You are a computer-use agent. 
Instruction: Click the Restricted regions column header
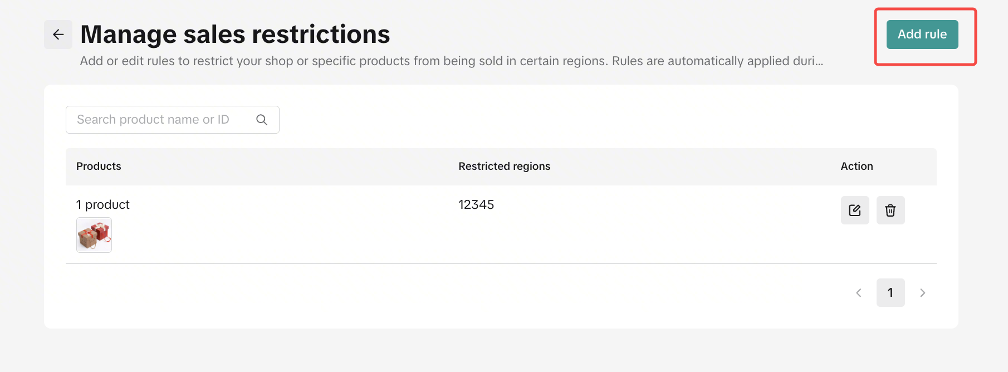[x=504, y=167]
